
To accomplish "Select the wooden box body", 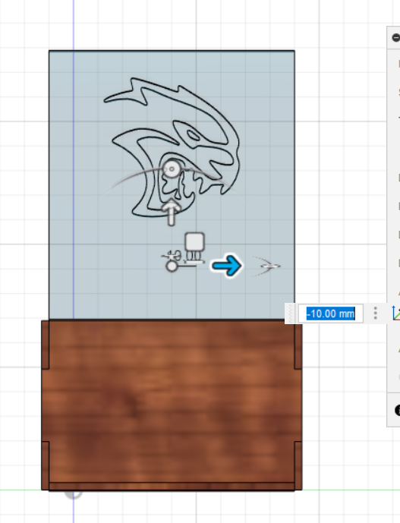I will pos(172,405).
